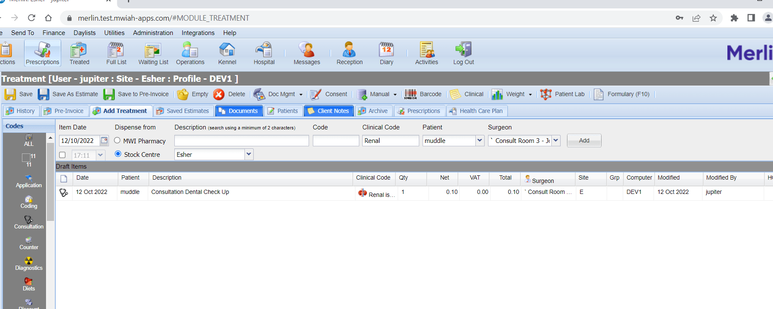Click the Clinical notes icon
The image size is (773, 309).
[x=455, y=94]
